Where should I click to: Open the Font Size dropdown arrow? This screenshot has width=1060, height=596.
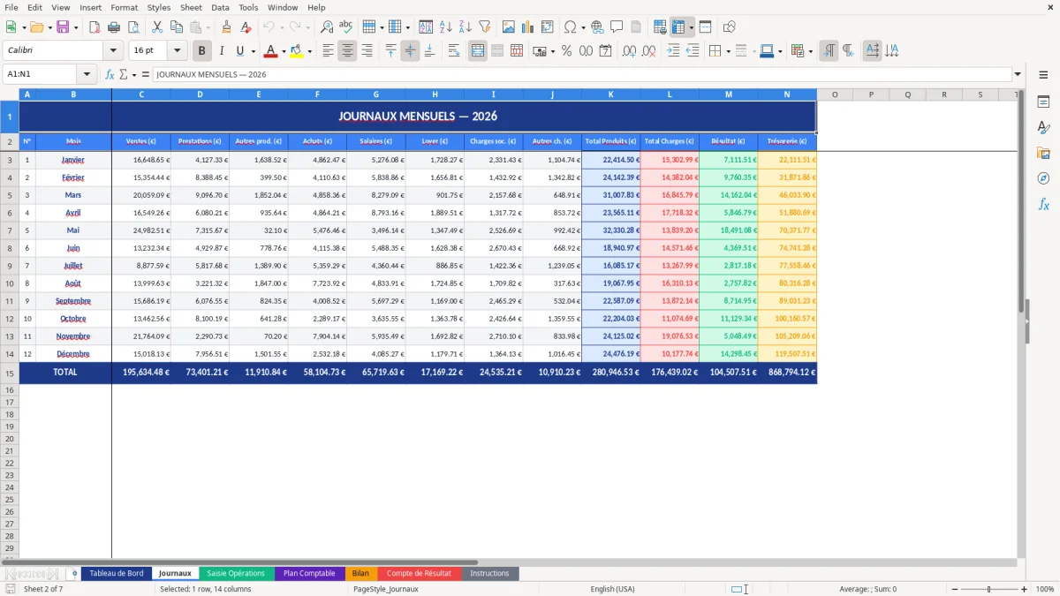(177, 51)
